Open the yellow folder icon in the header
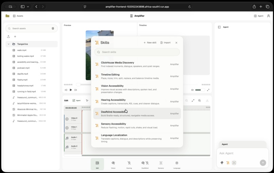Viewport: 274px width, 173px height. click(7, 16)
